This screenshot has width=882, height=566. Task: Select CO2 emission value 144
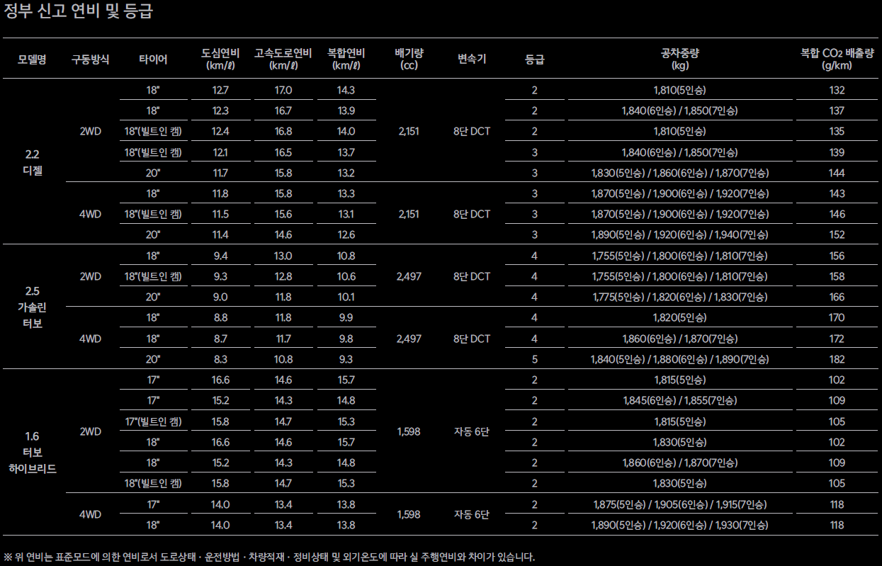click(837, 173)
